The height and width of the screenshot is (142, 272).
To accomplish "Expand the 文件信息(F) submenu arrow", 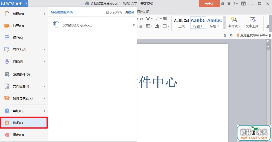I will (44, 86).
